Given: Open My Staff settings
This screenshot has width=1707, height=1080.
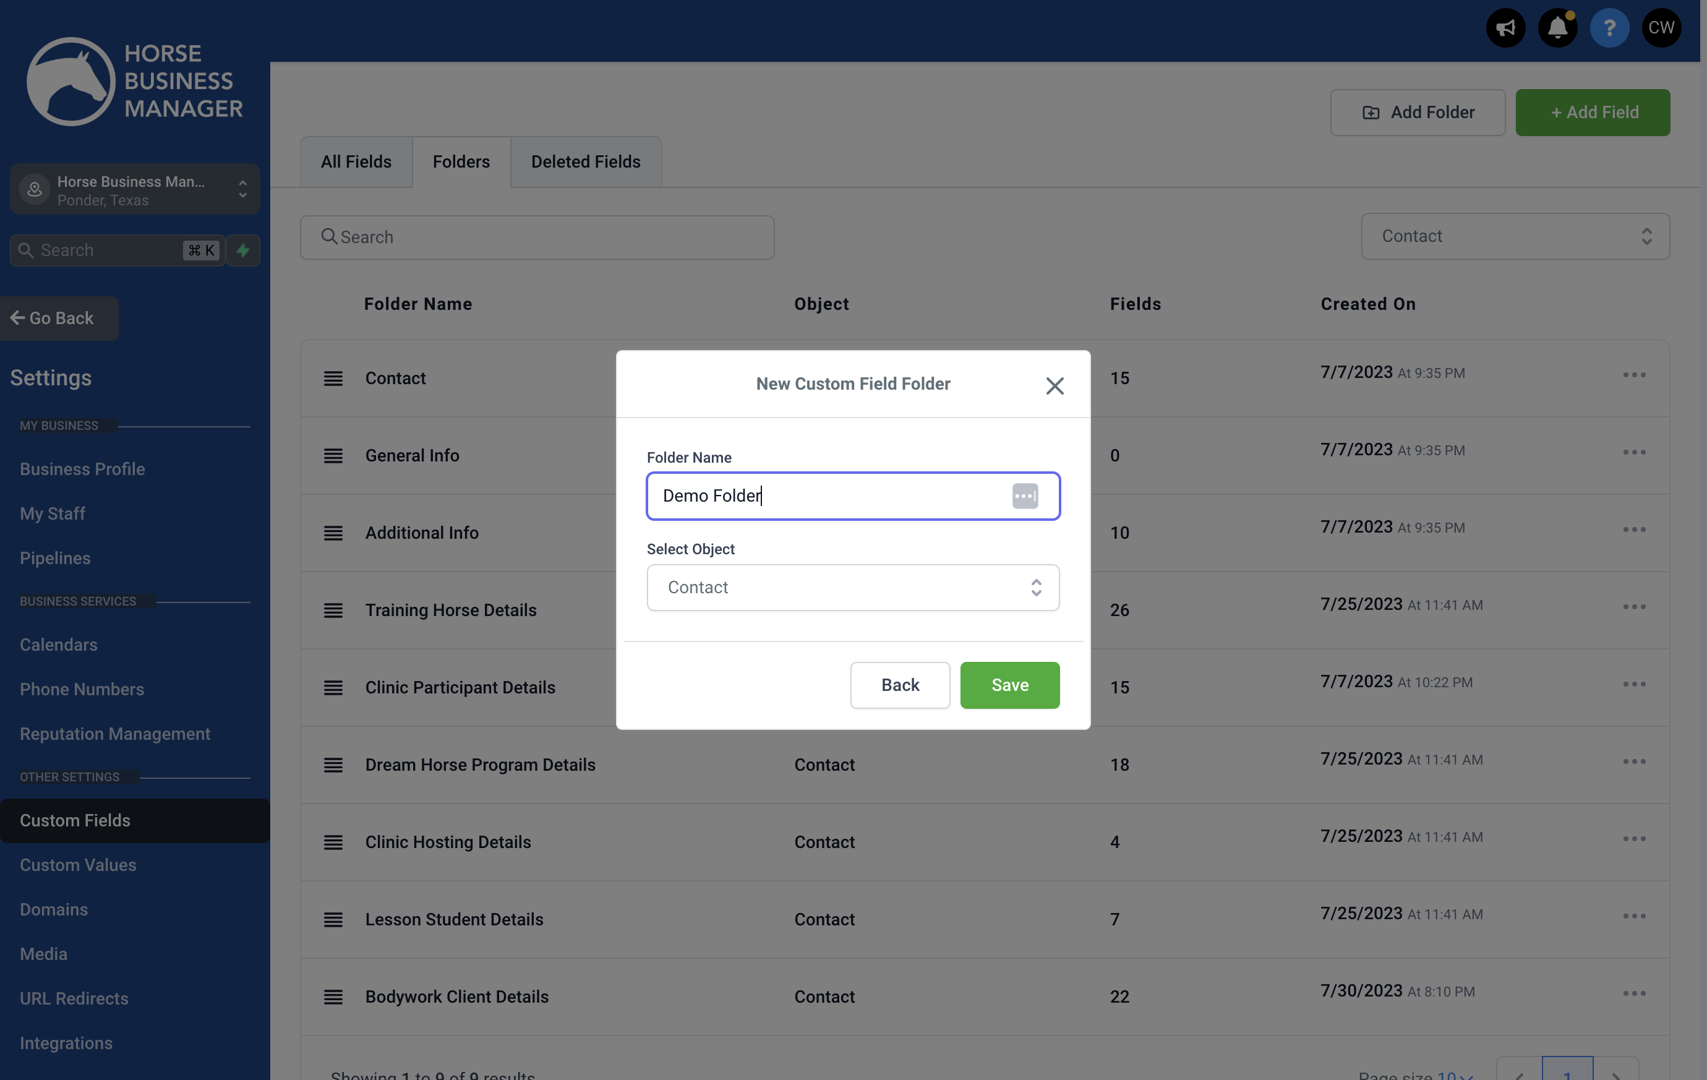Looking at the screenshot, I should [53, 514].
